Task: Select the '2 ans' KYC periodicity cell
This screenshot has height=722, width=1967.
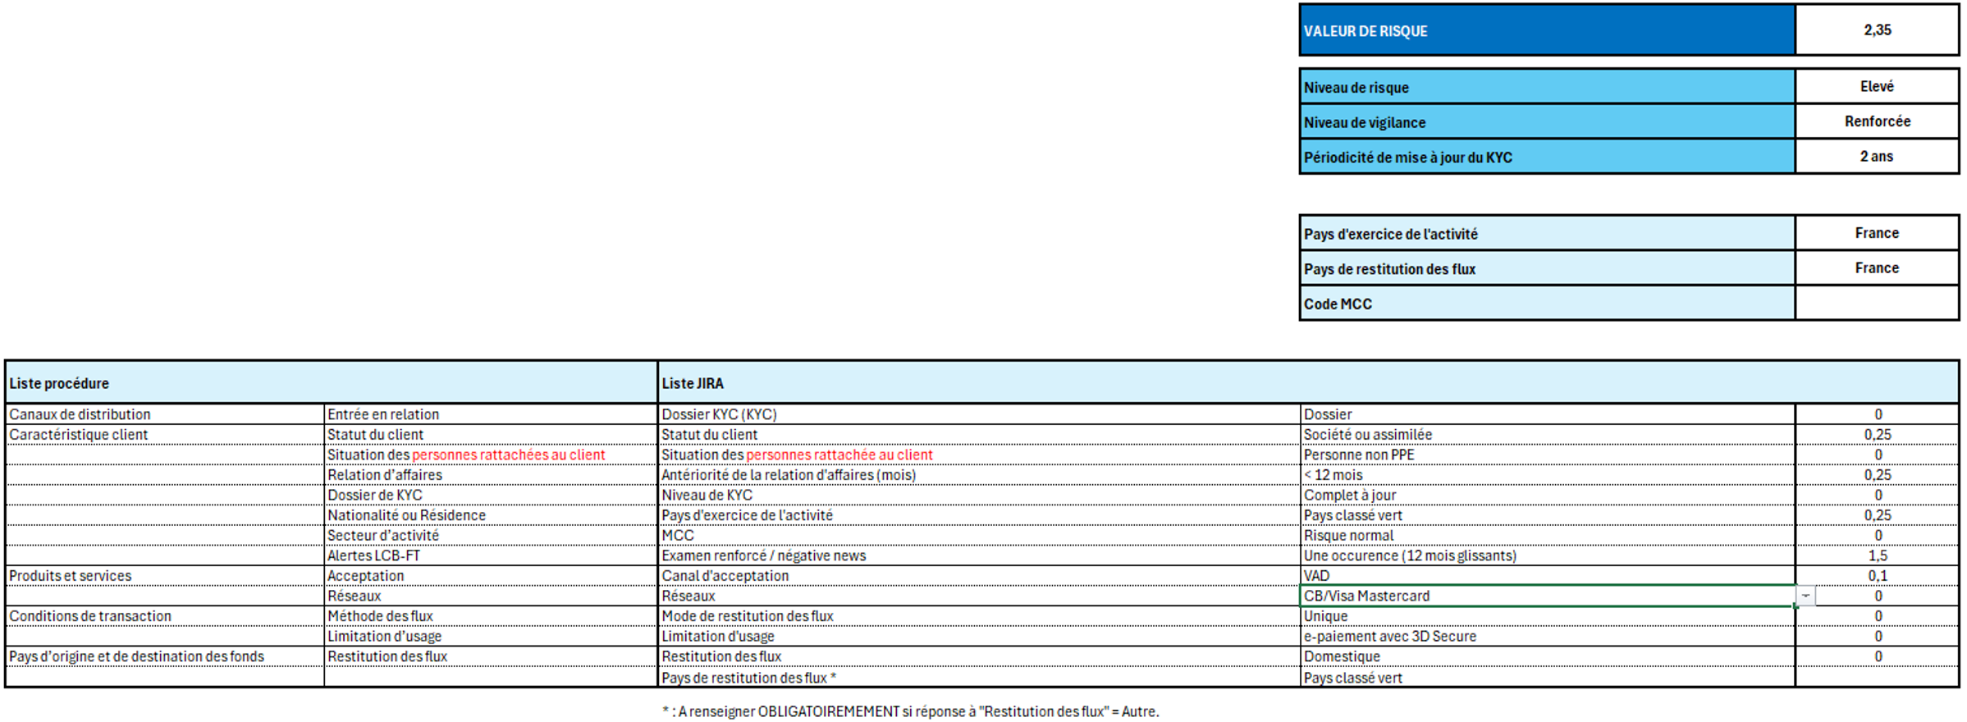Action: 1877,157
